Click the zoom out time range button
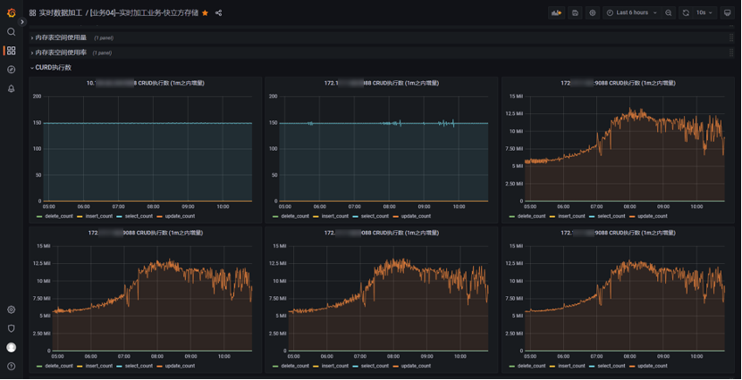The height and width of the screenshot is (380, 742). coord(669,13)
